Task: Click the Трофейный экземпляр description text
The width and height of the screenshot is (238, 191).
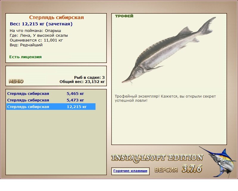Action: 165,98
